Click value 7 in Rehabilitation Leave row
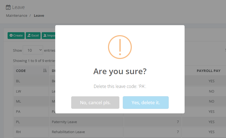Image resolution: width=226 pixels, height=138 pixels. click(178, 132)
